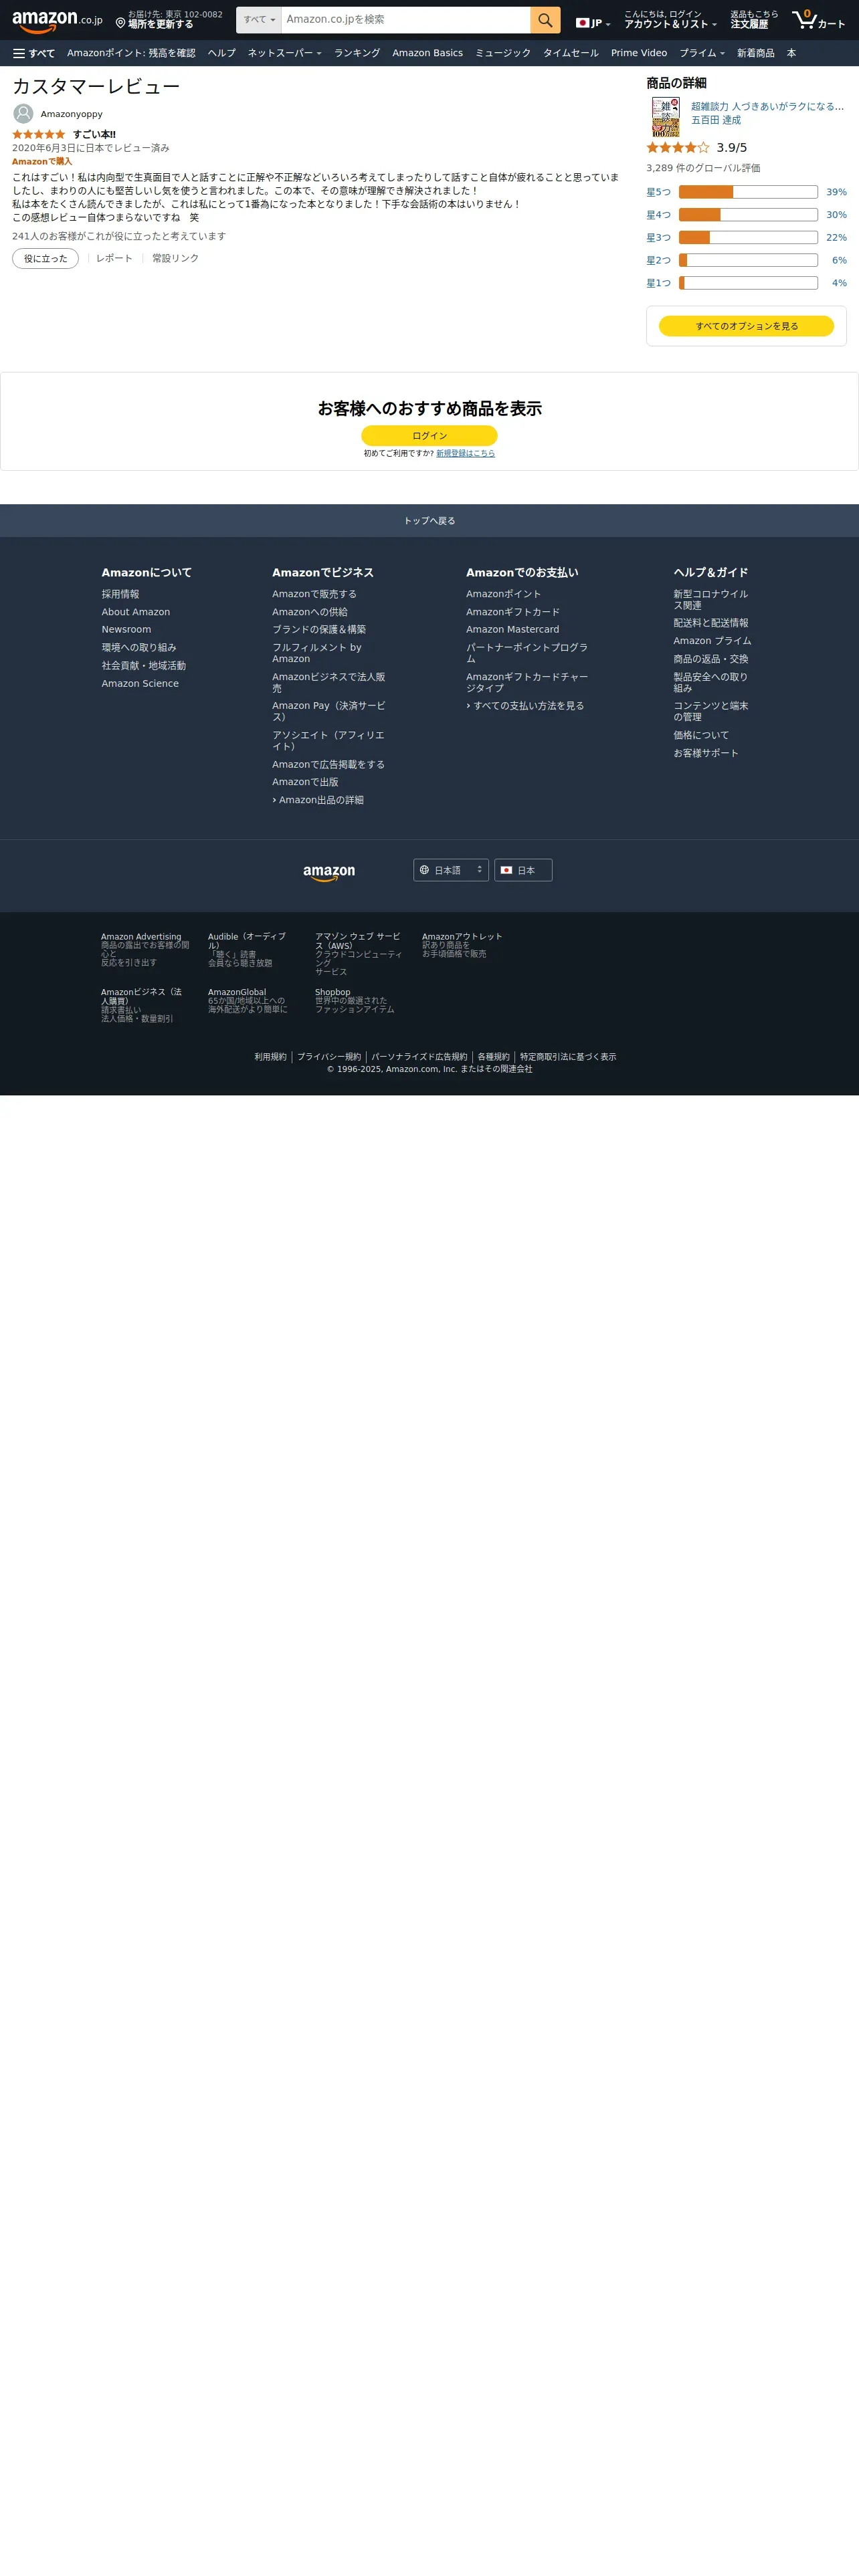Open 採用情報 in the footer
The width and height of the screenshot is (859, 2576).
(120, 594)
